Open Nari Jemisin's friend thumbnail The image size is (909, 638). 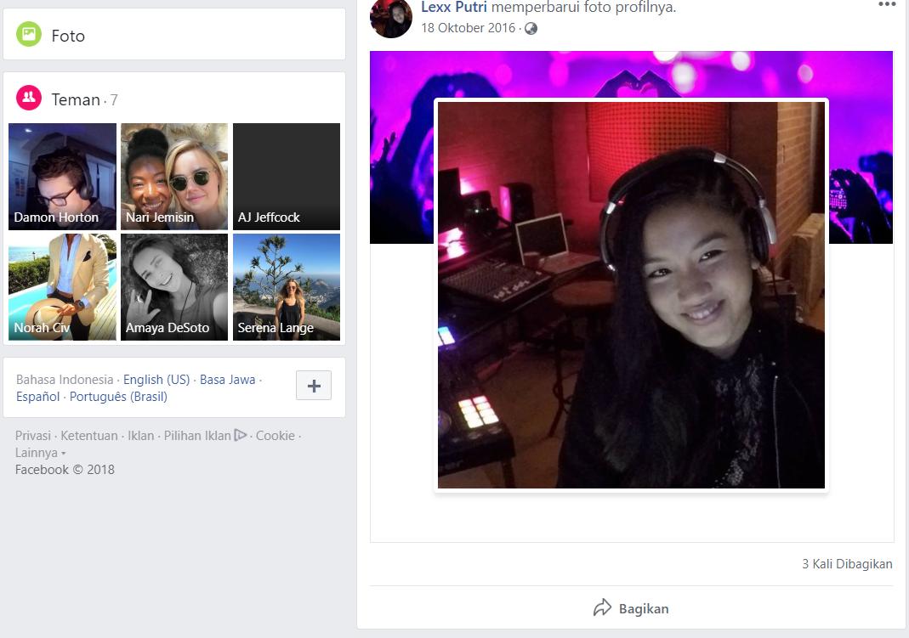coord(174,177)
